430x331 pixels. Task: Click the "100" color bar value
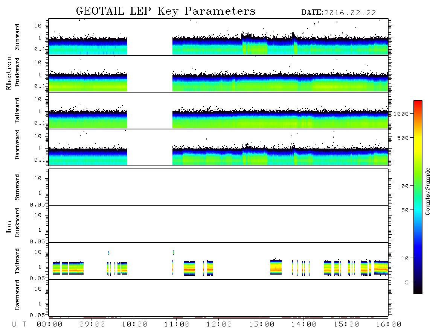403,186
